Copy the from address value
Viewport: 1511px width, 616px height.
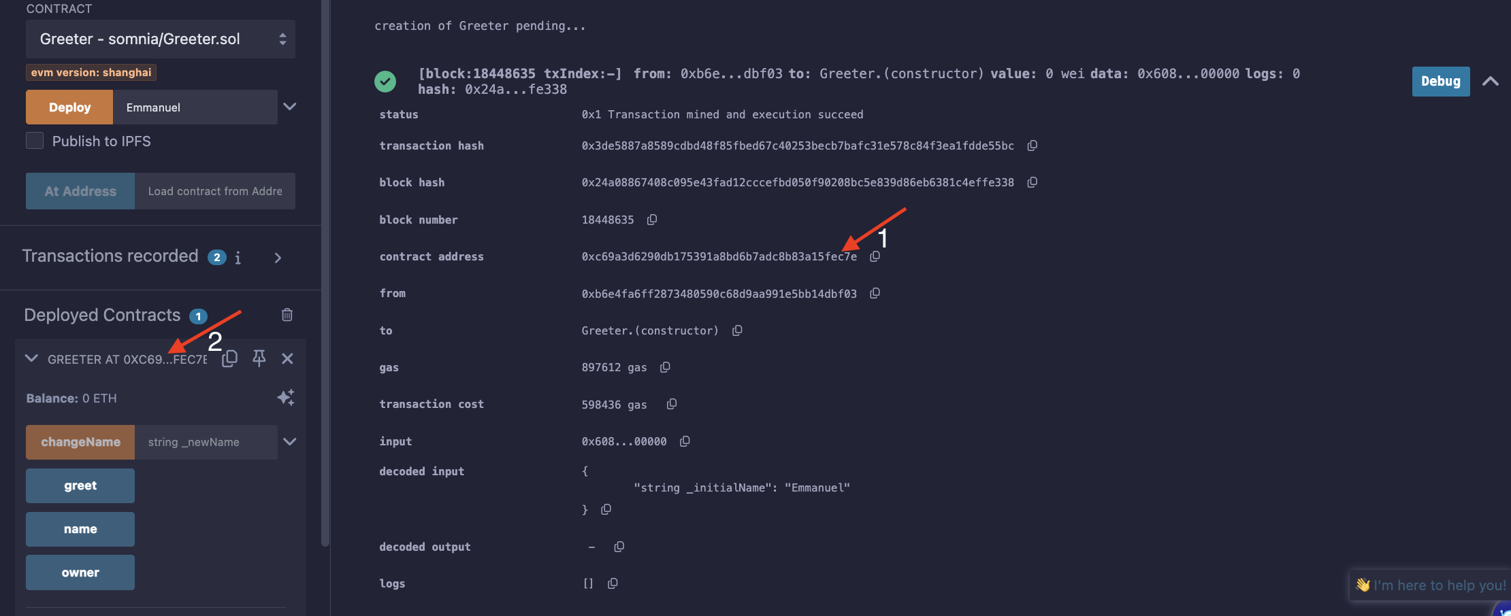(875, 293)
